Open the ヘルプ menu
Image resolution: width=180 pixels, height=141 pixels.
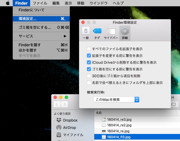[x=118, y=3]
